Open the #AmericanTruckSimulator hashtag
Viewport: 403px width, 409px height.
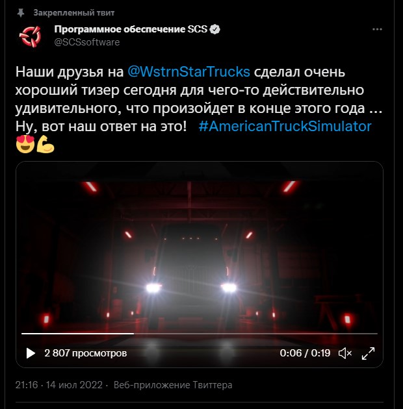coord(285,127)
